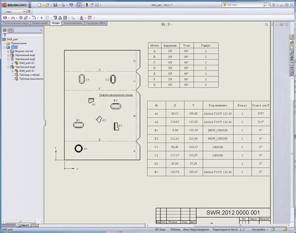Open the SolidWorks Resources panel on the right

point(291,37)
